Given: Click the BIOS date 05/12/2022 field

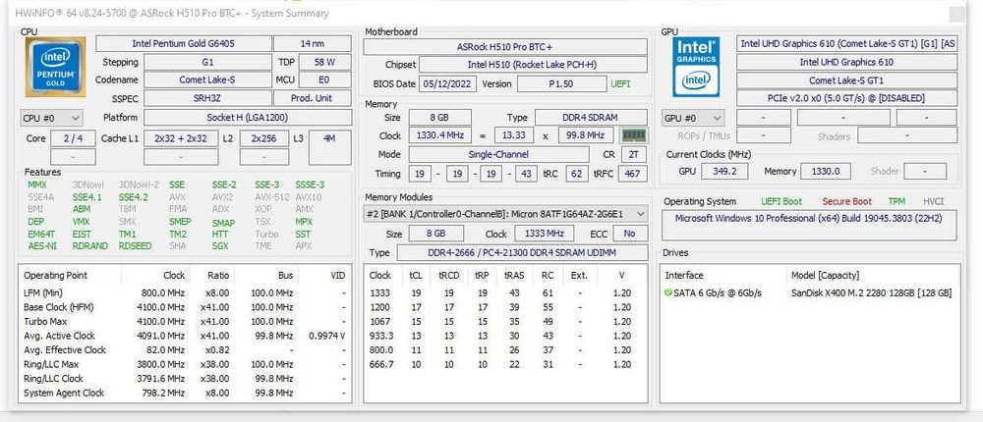Looking at the screenshot, I should 447,83.
